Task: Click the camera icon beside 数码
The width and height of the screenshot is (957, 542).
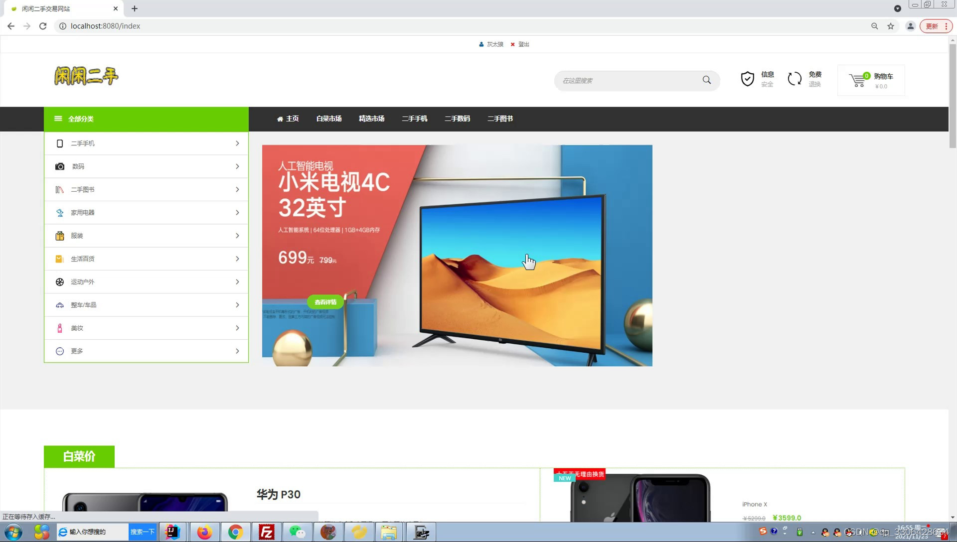Action: click(60, 166)
